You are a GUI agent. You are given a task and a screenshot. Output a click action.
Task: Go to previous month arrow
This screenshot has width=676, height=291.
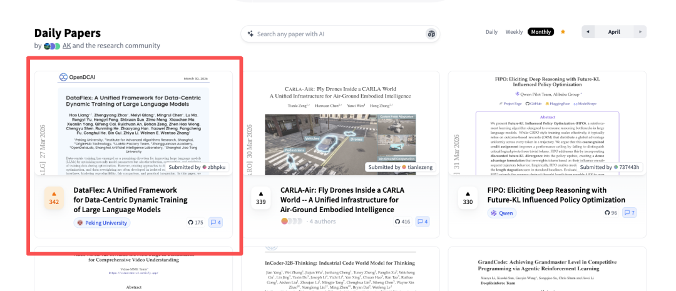588,32
